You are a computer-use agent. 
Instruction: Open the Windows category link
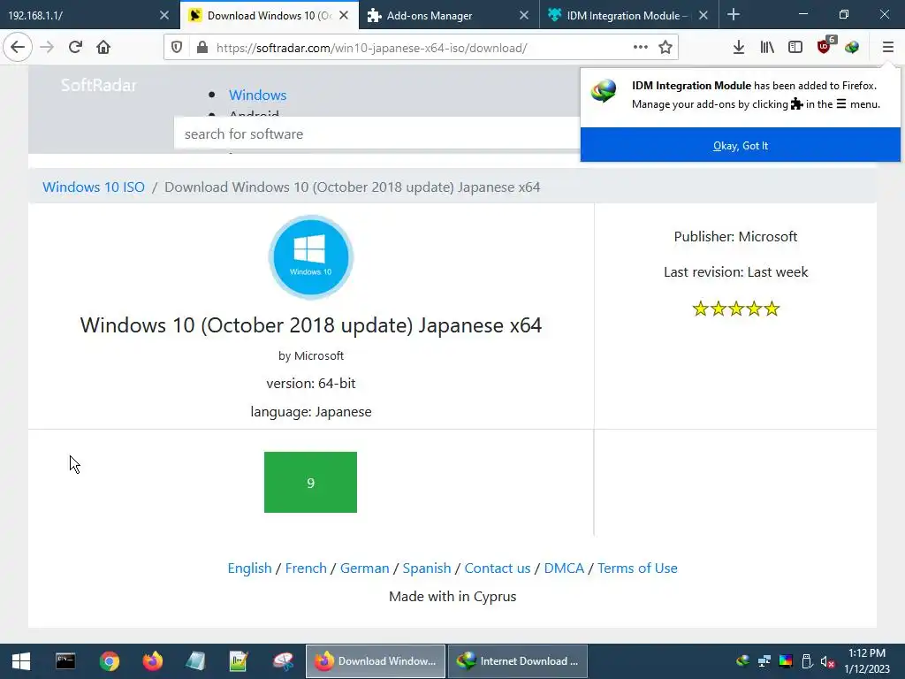click(257, 95)
